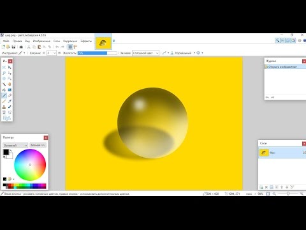Toggle the Tools window button
Viewport: 306px width, 230px height.
click(x=277, y=40)
